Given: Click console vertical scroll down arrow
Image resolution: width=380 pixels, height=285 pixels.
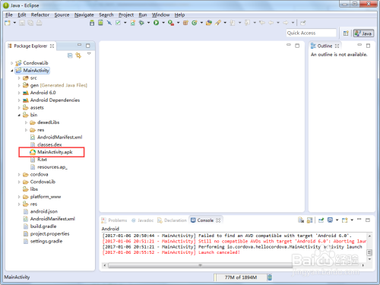Looking at the screenshot, I should click(369, 260).
